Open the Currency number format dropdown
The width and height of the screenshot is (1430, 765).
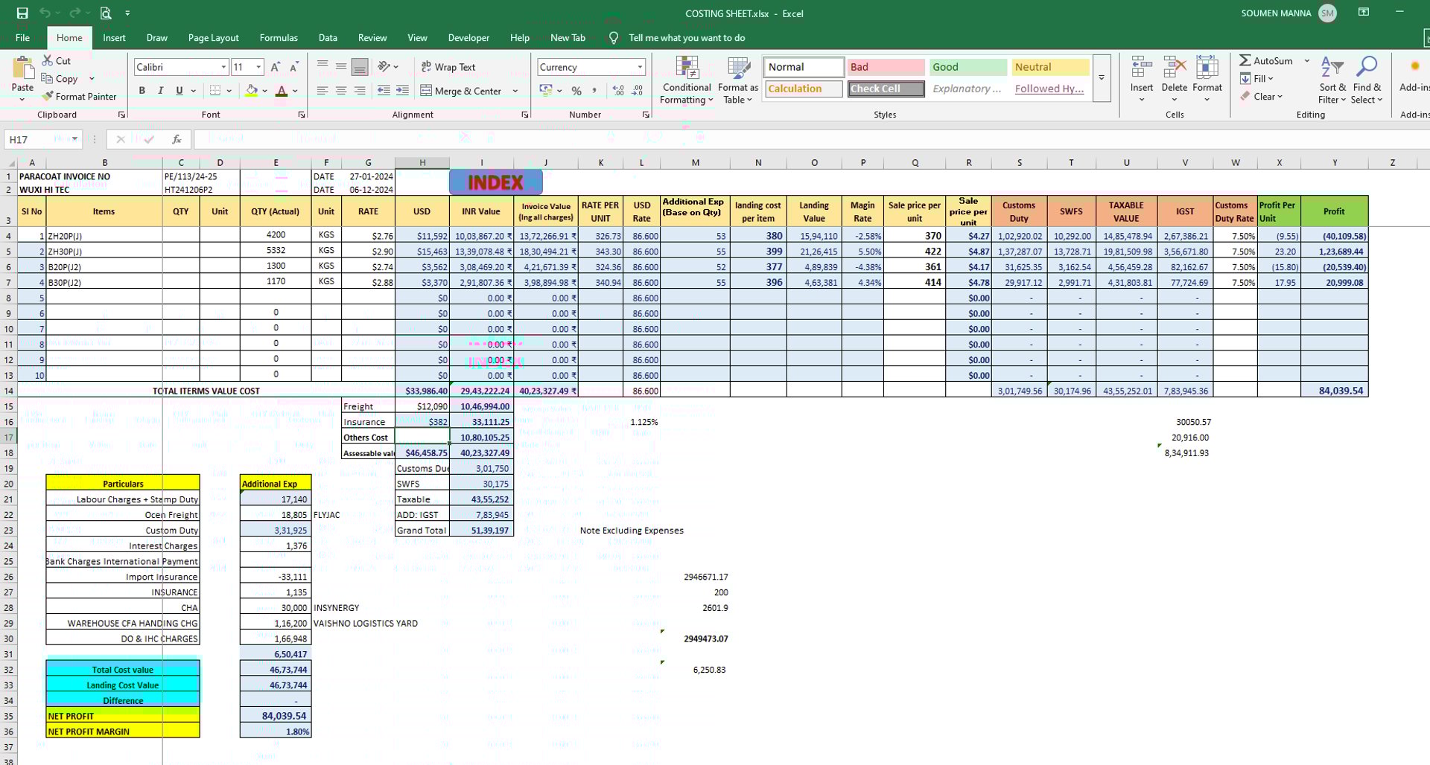[x=640, y=67]
